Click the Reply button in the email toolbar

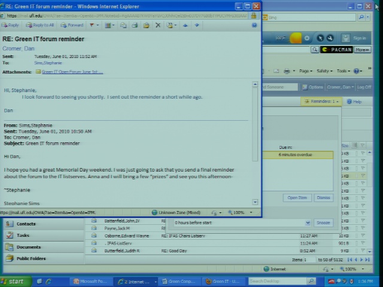point(10,25)
